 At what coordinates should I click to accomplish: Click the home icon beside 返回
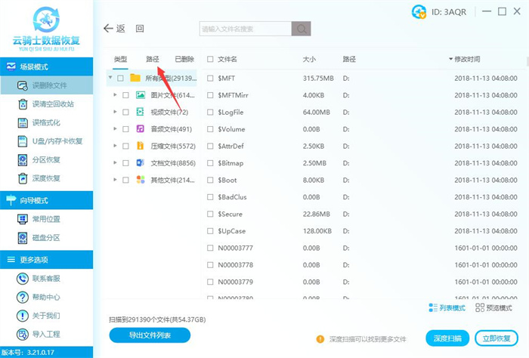[x=140, y=29]
